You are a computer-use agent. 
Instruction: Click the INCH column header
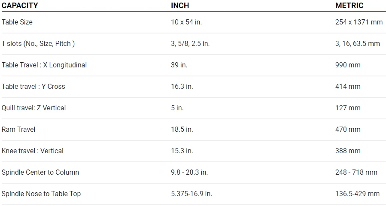click(x=180, y=6)
